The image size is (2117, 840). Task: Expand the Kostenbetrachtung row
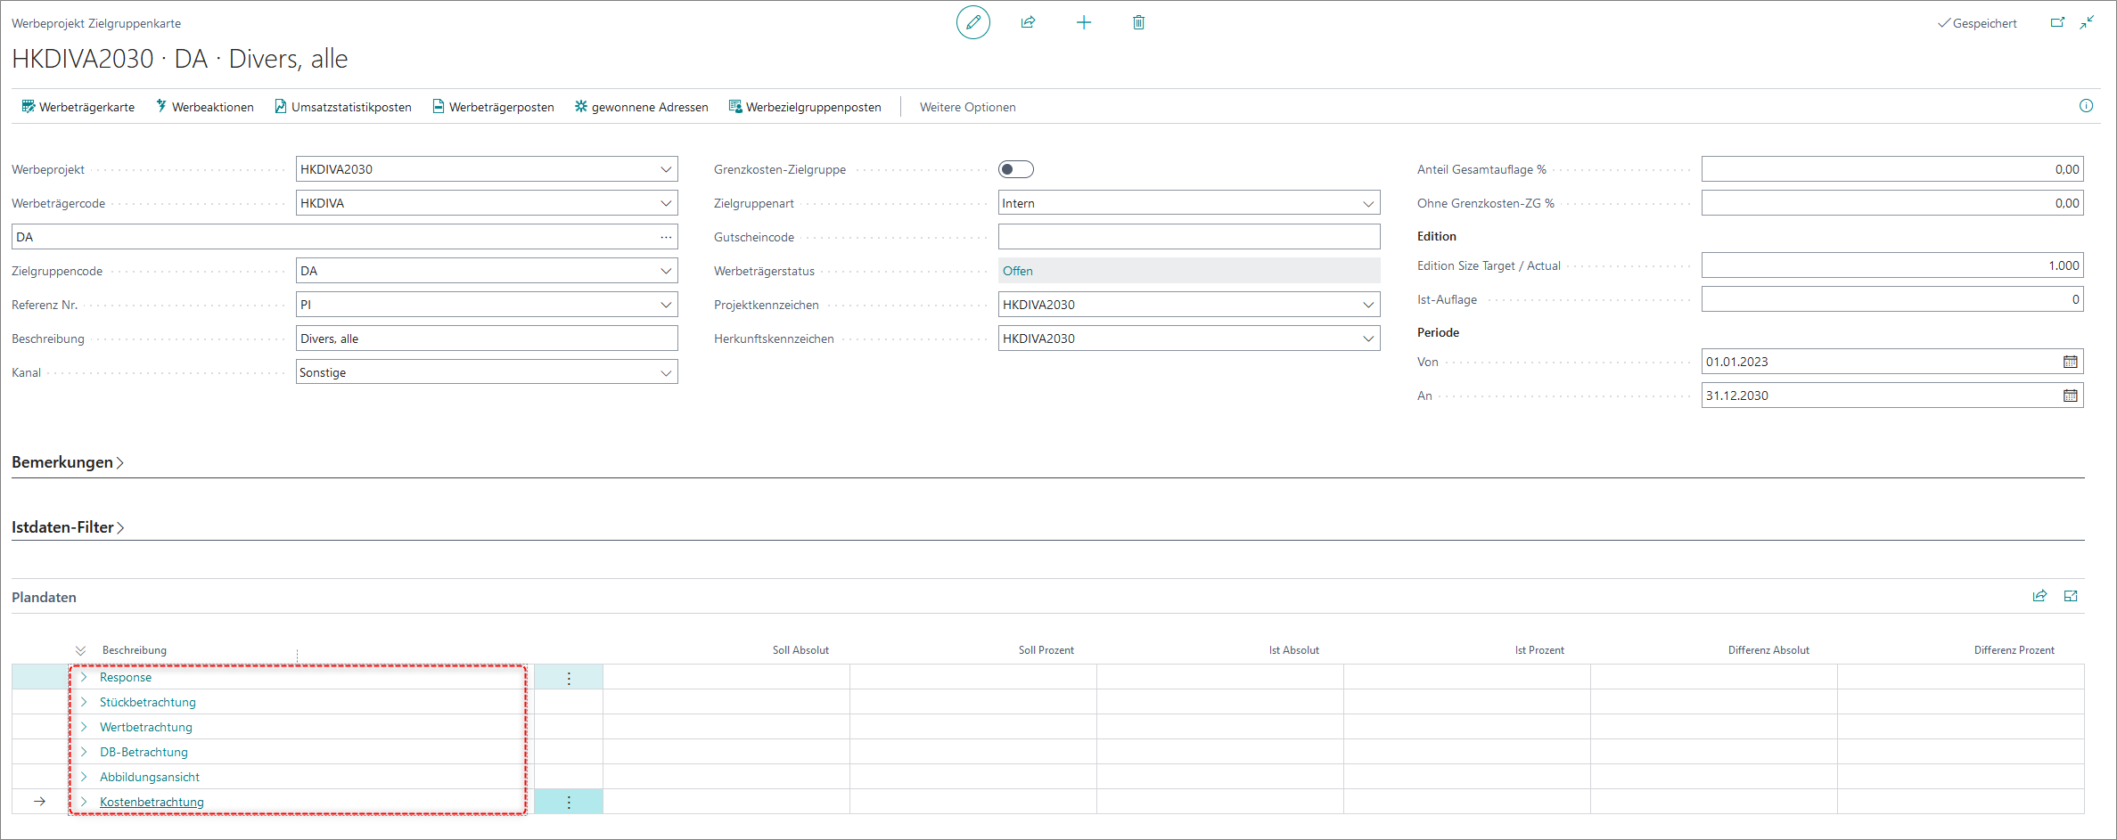tap(84, 802)
